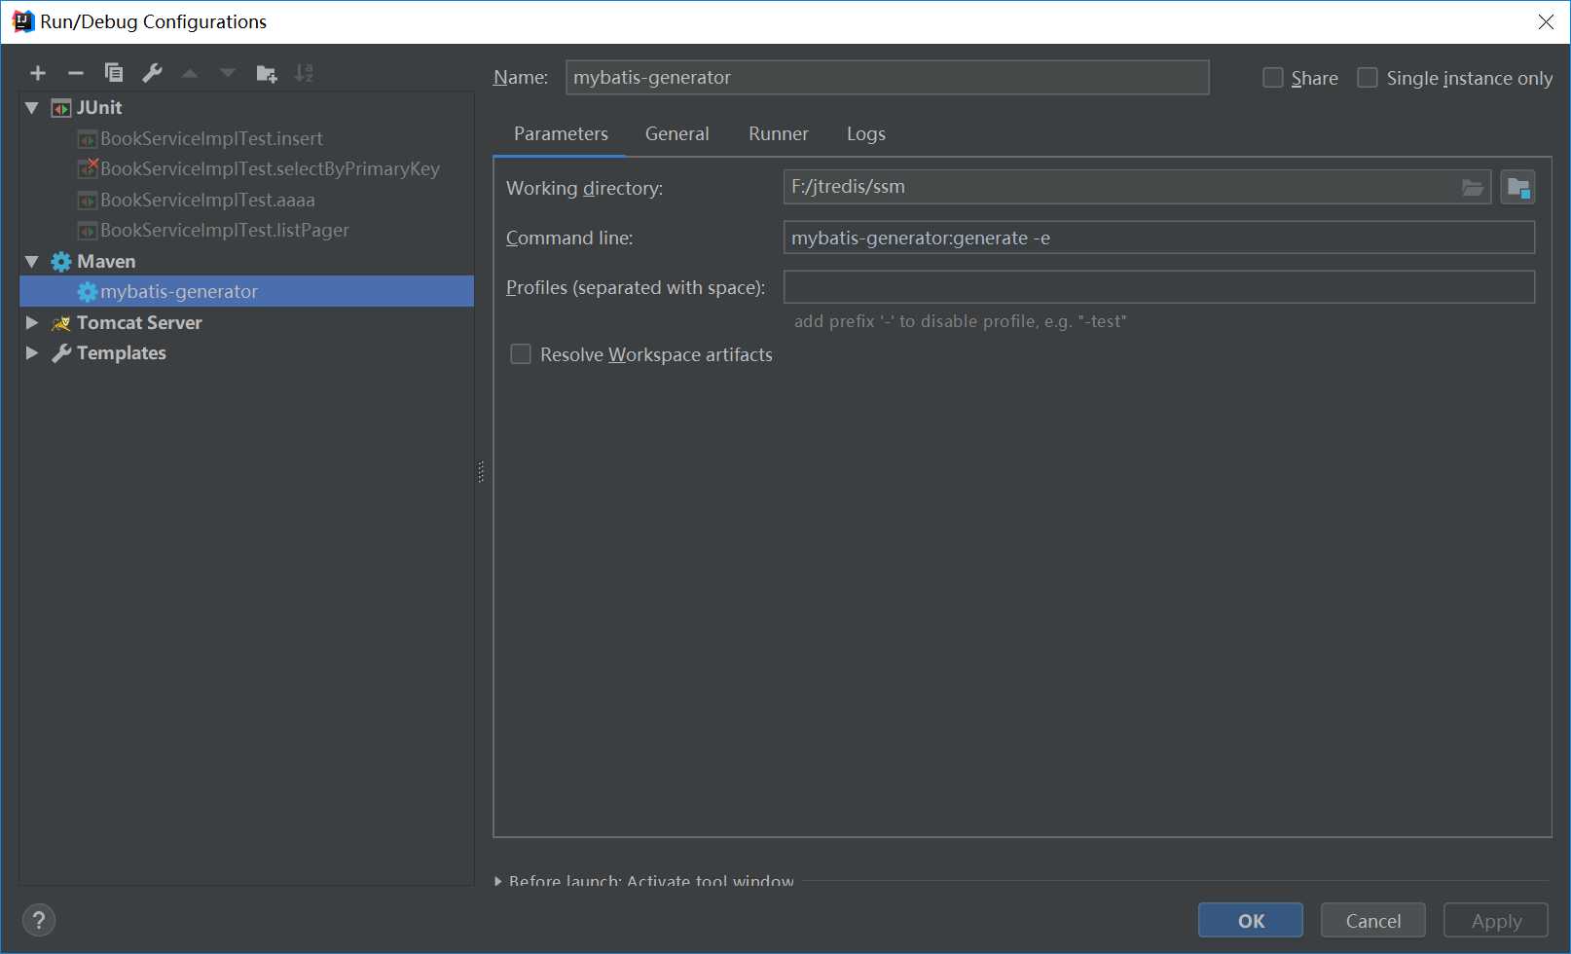Copy the selected configuration
1571x954 pixels.
point(114,73)
